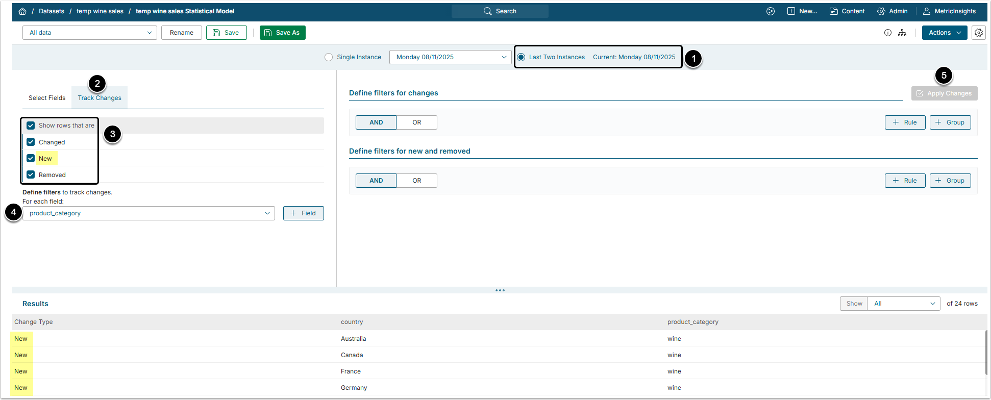
Task: Click the home icon in breadcrumb
Action: point(22,11)
